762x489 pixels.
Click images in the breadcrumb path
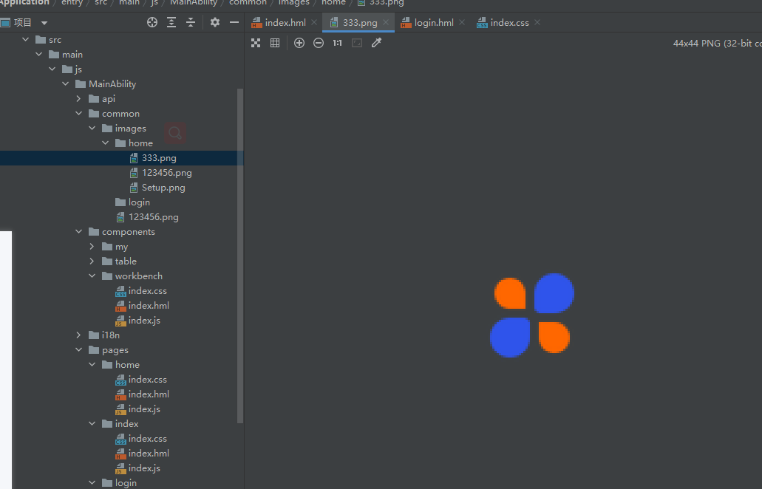point(294,3)
